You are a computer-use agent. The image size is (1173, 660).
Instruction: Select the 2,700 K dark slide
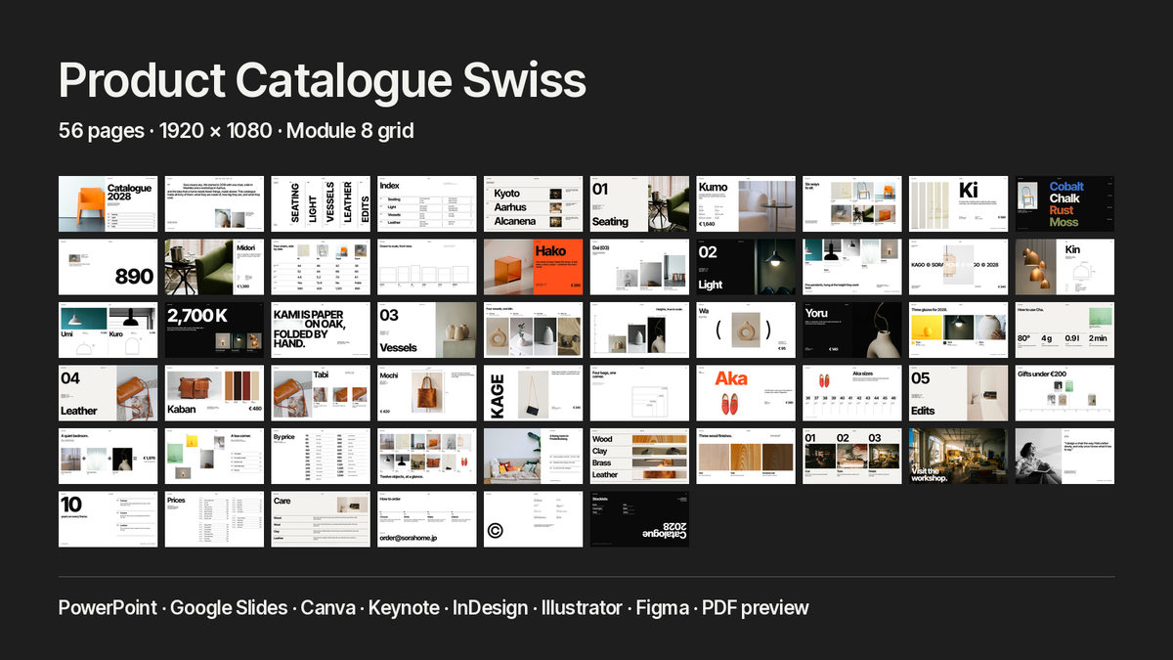pyautogui.click(x=214, y=330)
